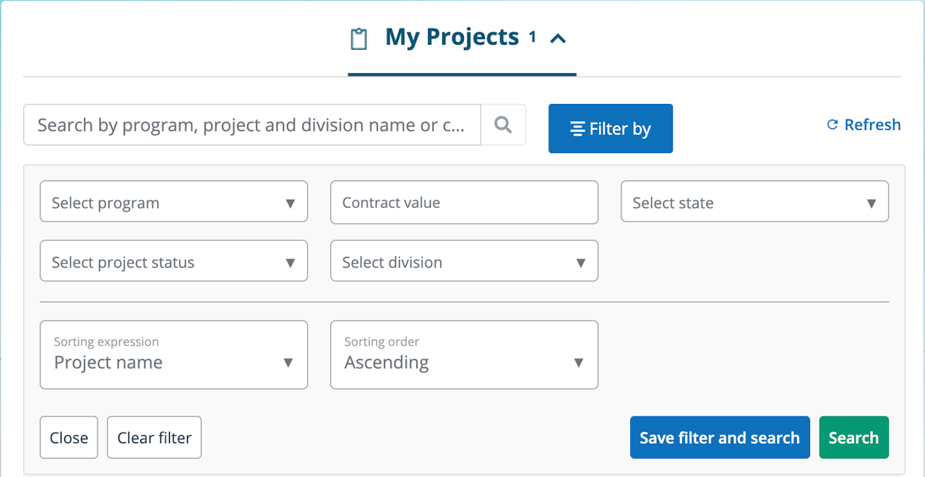925x477 pixels.
Task: Click the search field for programs and projects
Action: pyautogui.click(x=251, y=125)
